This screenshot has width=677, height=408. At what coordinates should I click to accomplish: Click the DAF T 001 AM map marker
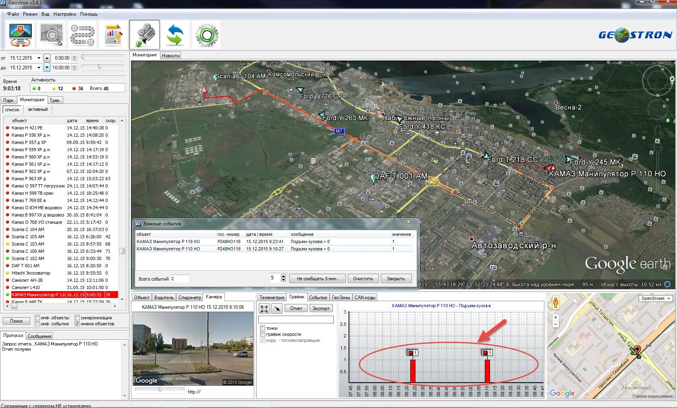[x=373, y=179]
